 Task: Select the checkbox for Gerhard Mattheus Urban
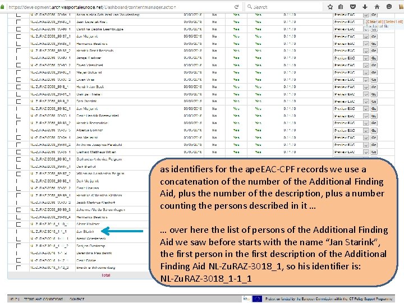tap(19, 152)
